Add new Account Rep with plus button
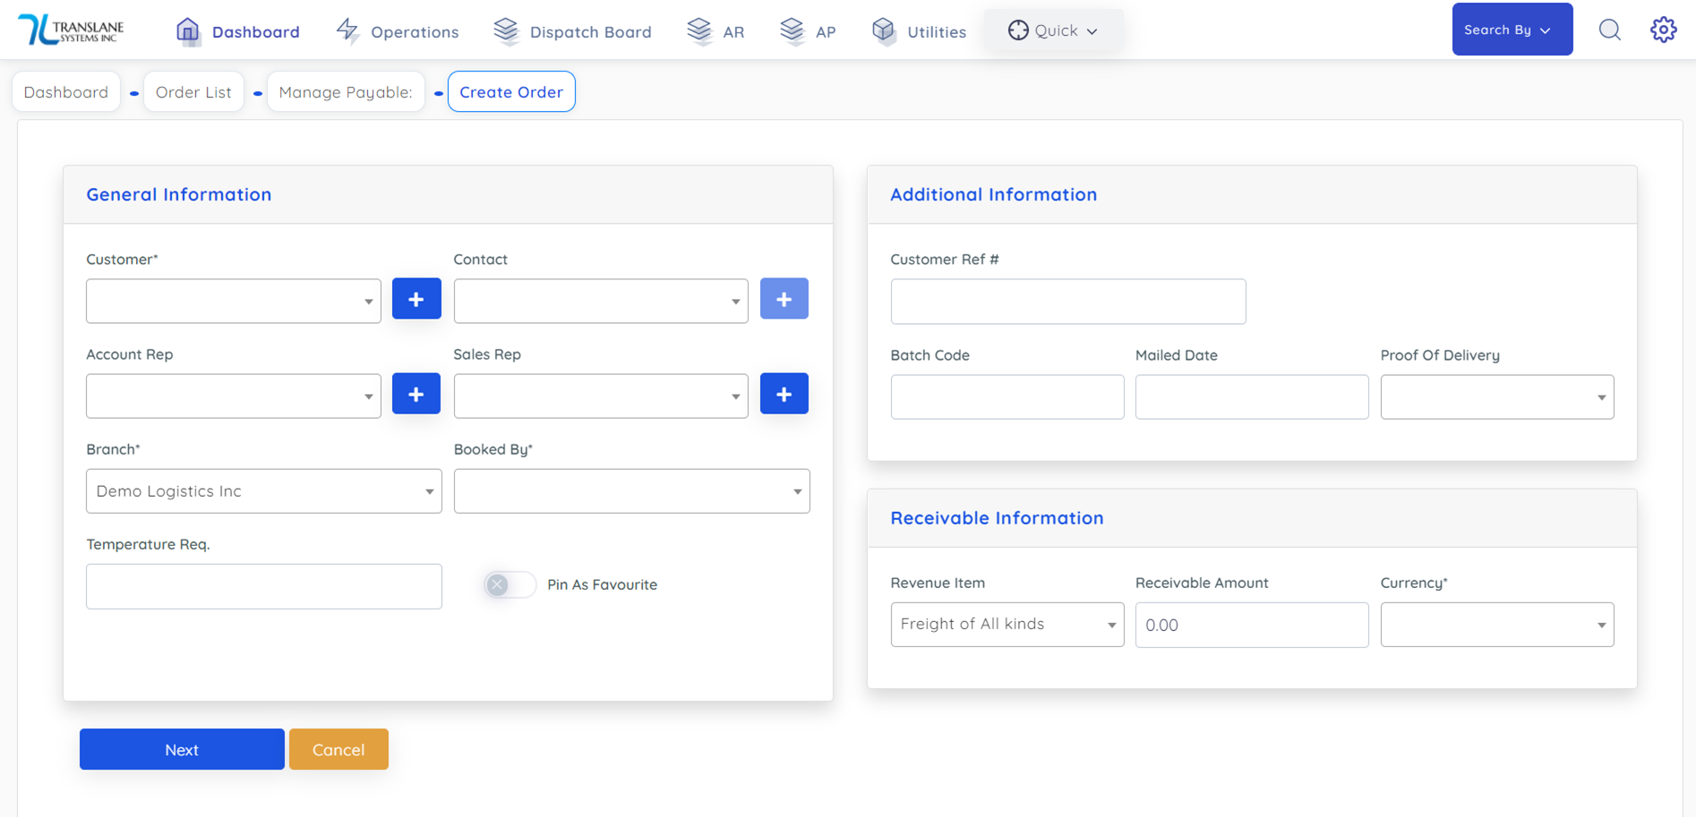The image size is (1696, 818). pyautogui.click(x=416, y=394)
